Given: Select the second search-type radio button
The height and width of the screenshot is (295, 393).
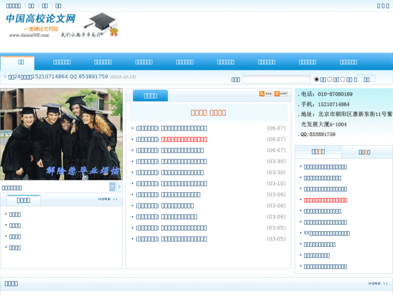Looking at the screenshot, I should [330, 80].
